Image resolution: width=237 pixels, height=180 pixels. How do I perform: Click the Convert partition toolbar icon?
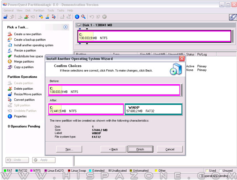point(53,17)
